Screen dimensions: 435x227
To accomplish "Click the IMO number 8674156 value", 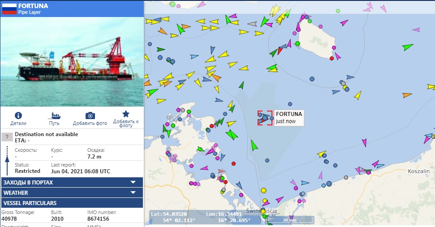I will pos(98,218).
